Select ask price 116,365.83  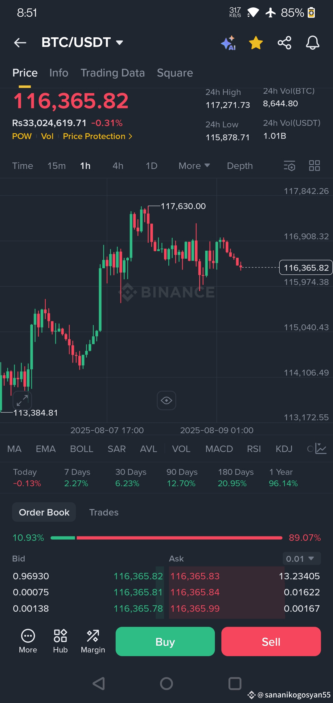click(195, 576)
